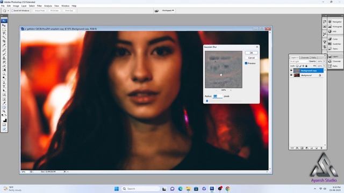Hide the Background layer eye icon
Screen dimensions: 344x193
(x=291, y=75)
